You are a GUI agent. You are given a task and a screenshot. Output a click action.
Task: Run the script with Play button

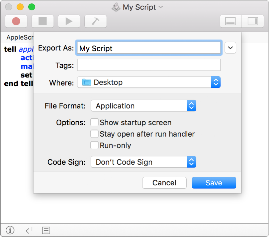(x=69, y=21)
